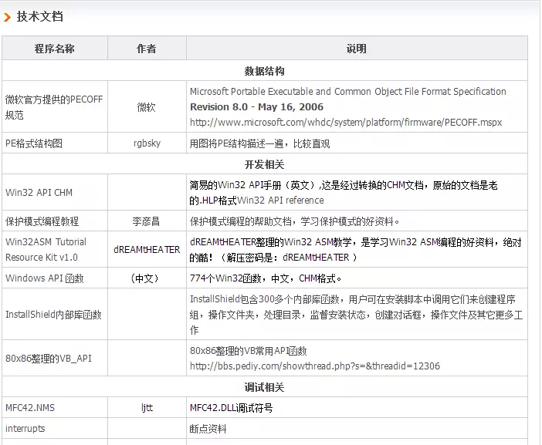Open the bbs.pediy.com showthread URL
Viewport: 542px width, 445px height.
point(315,366)
